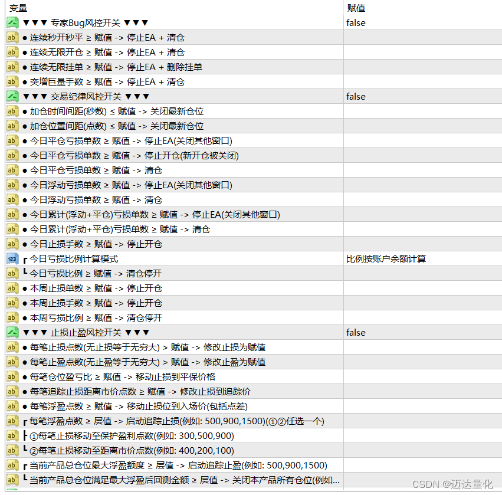Click the ab icon beside 连续无限开仓
502x495 pixels.
12,52
